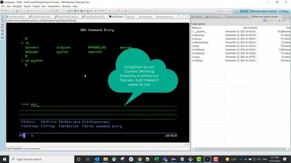Click the New toolbar icon
This screenshot has width=291, height=163.
click(3, 11)
